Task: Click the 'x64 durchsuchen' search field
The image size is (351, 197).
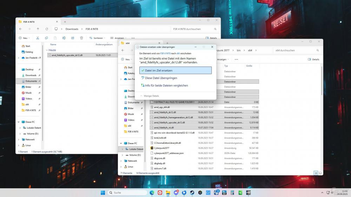Action: 295,50
